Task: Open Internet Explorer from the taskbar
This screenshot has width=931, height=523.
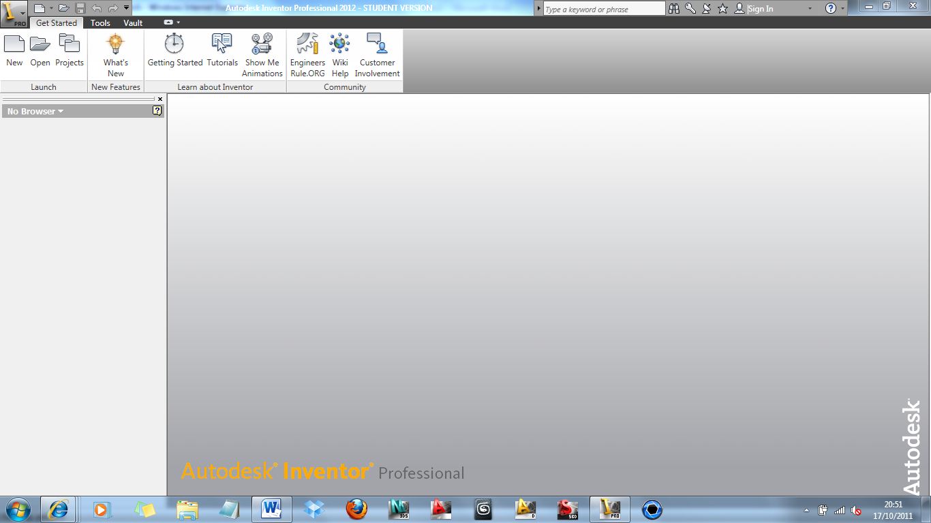Action: pyautogui.click(x=58, y=509)
